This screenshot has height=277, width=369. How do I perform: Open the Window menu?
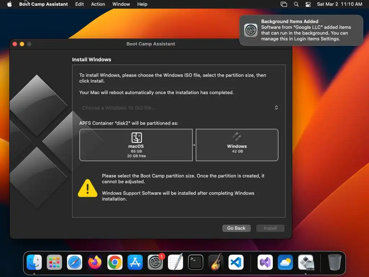121,4
